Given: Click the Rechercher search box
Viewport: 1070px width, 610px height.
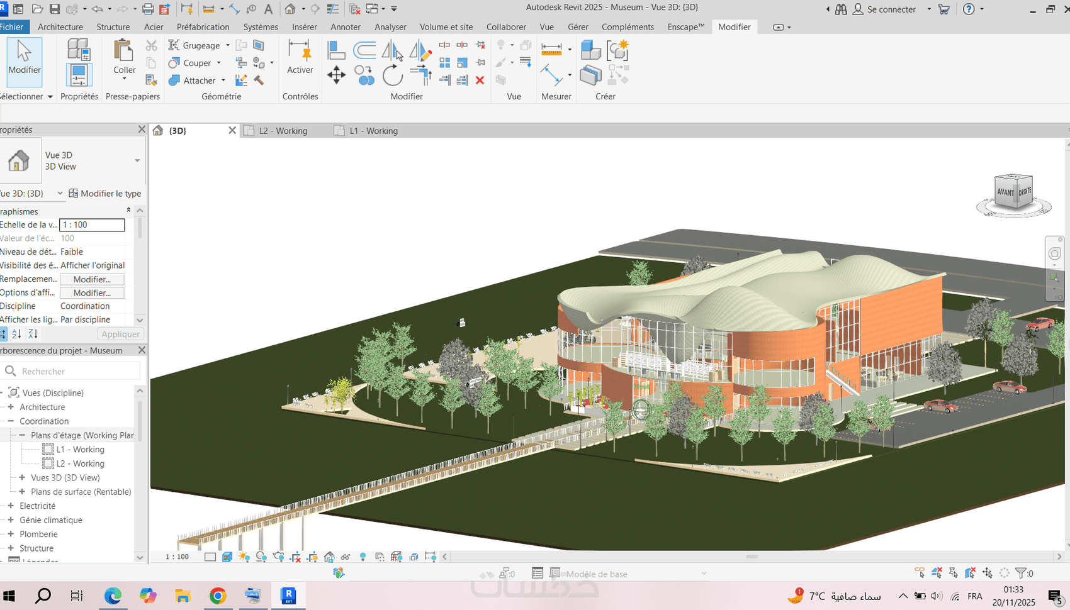Looking at the screenshot, I should [x=71, y=371].
